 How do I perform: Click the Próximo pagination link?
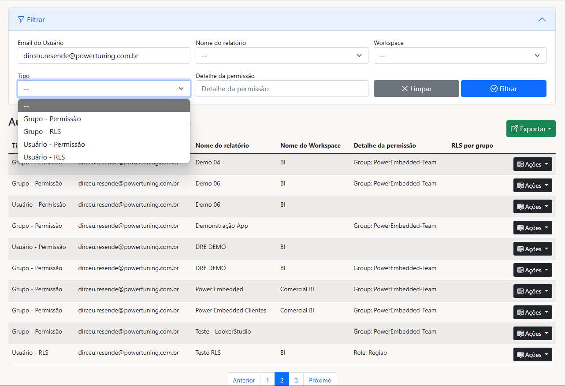pos(320,380)
